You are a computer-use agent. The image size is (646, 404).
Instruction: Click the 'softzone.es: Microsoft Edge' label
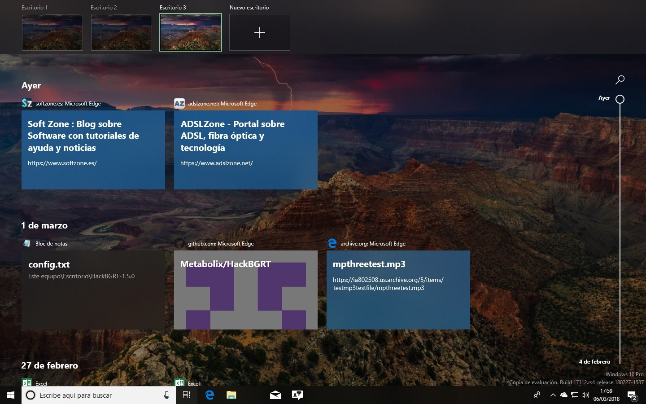(68, 104)
